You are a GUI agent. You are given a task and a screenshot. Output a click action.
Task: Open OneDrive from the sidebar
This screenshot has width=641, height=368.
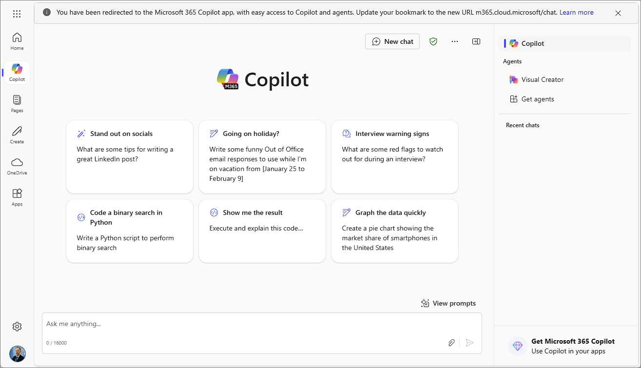17,166
